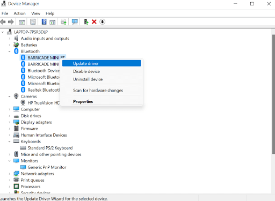275x201 pixels.
Task: Choose Update driver from context menu
Action: pos(102,63)
